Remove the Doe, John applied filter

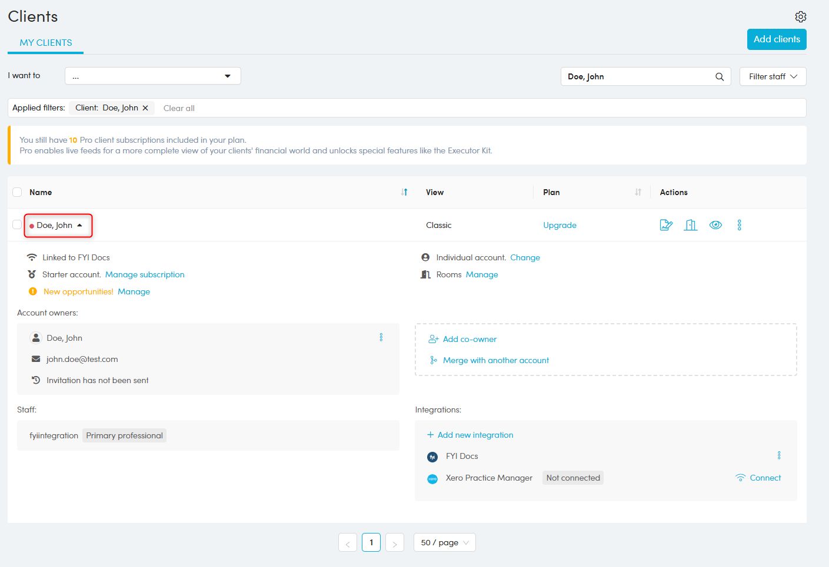(x=145, y=108)
